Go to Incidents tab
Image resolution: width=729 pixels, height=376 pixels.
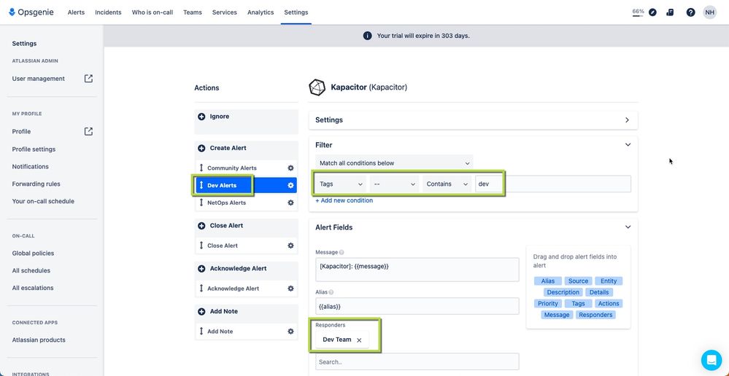pyautogui.click(x=108, y=12)
